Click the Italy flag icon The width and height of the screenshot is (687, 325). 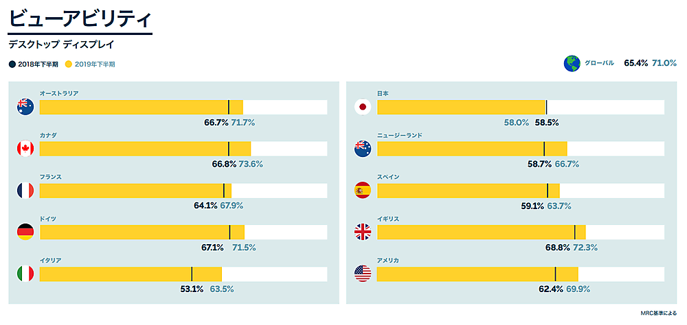tap(25, 274)
